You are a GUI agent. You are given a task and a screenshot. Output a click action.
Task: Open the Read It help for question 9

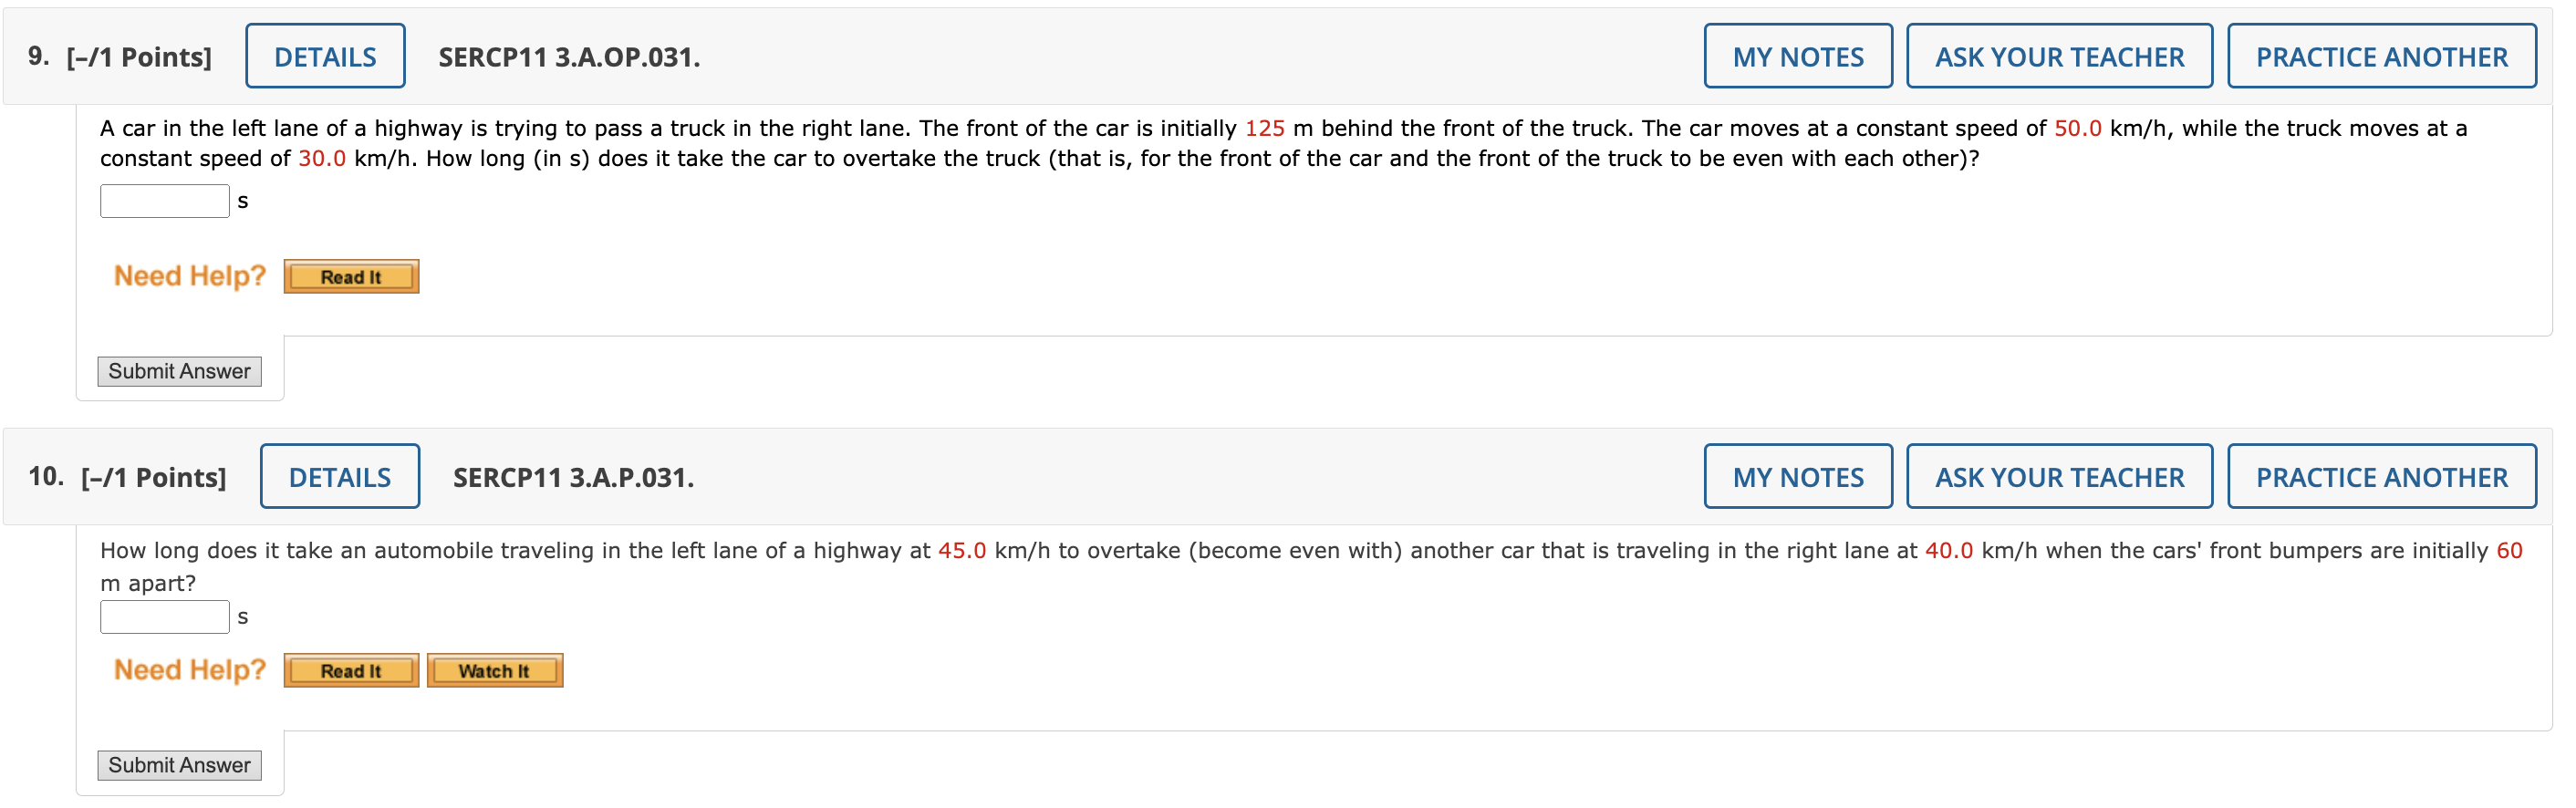(x=350, y=276)
